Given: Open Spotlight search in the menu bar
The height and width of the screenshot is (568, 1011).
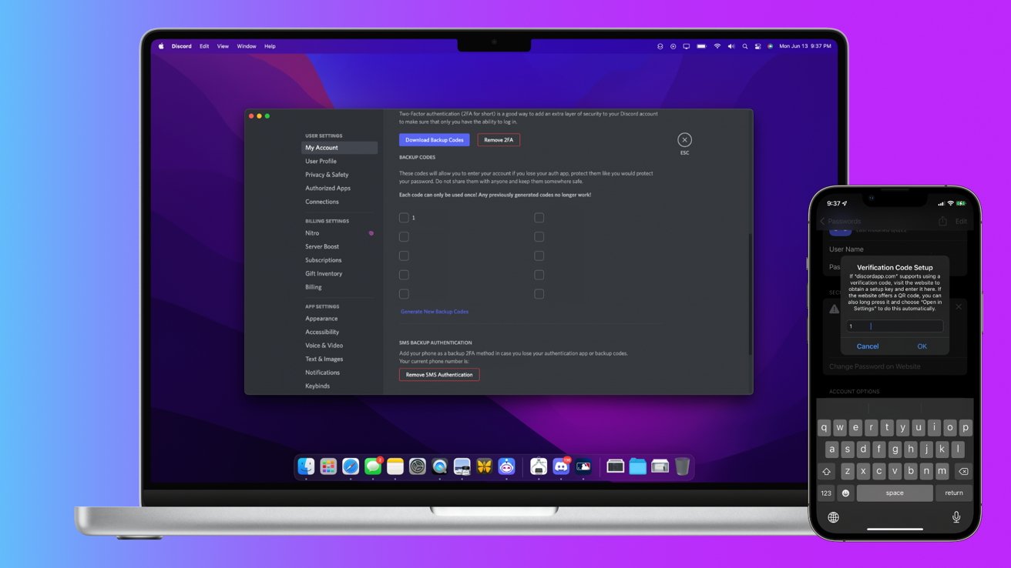Looking at the screenshot, I should (x=744, y=46).
